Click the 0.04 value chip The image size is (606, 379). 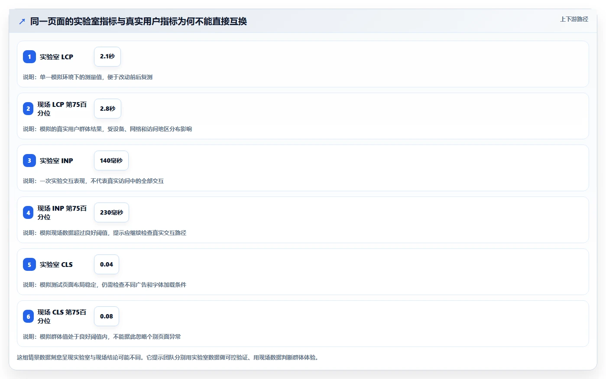107,264
